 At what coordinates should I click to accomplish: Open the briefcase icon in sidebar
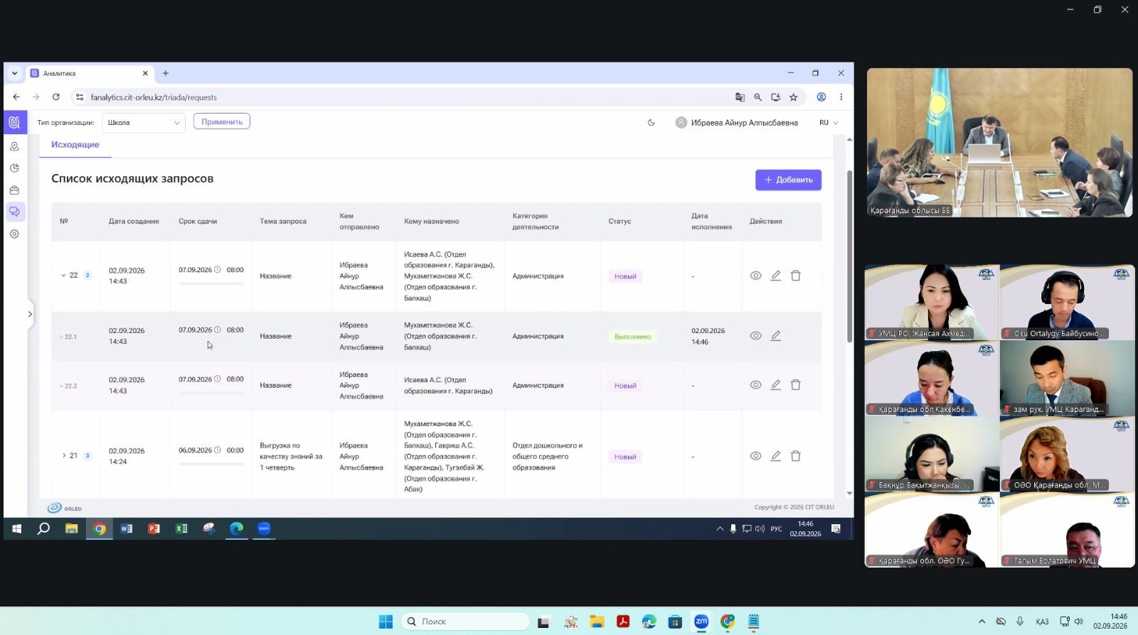coord(14,190)
